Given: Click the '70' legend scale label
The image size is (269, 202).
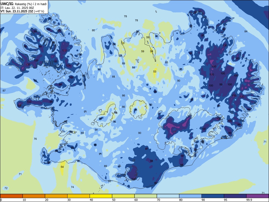Looking at the screenshot, I should point(158,200).
